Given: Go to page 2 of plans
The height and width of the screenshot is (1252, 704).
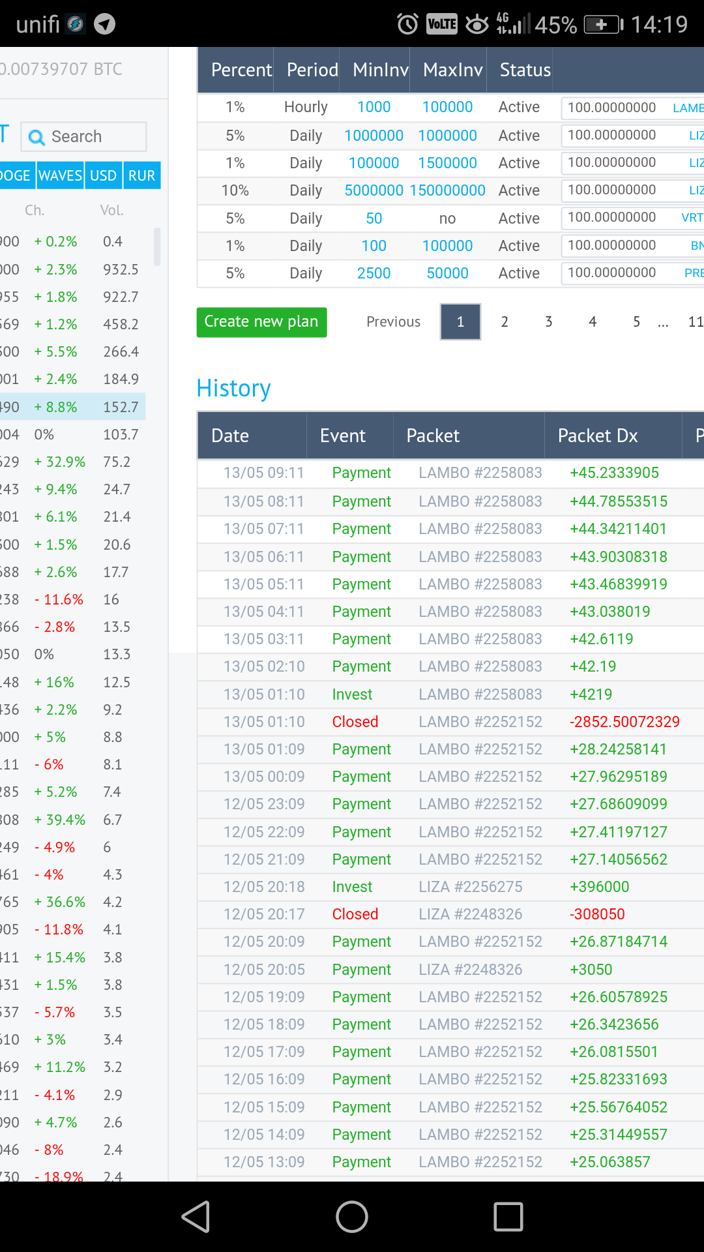Looking at the screenshot, I should pyautogui.click(x=505, y=321).
